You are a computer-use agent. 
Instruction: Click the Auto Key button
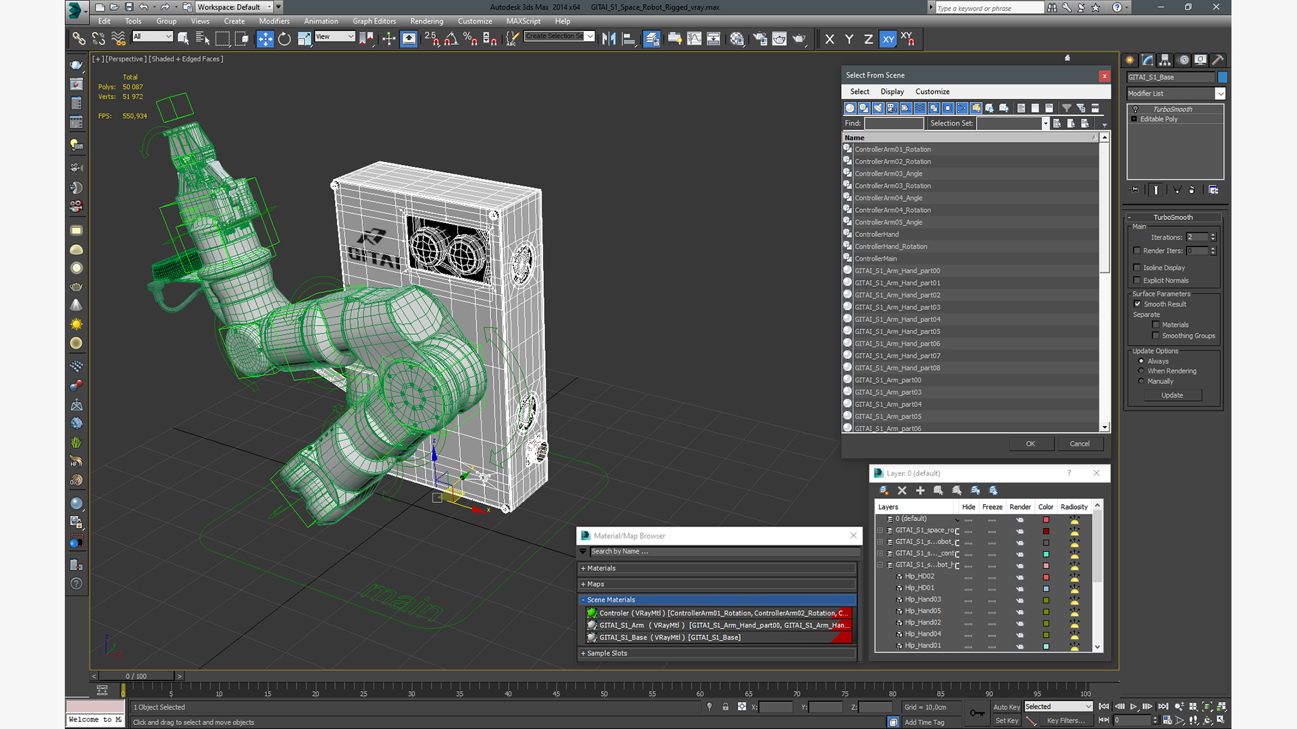coord(1007,707)
